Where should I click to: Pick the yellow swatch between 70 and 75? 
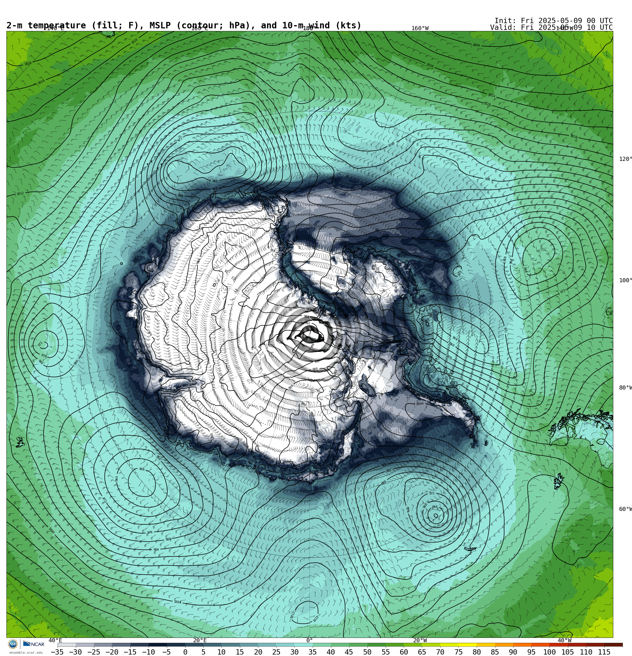[449, 645]
